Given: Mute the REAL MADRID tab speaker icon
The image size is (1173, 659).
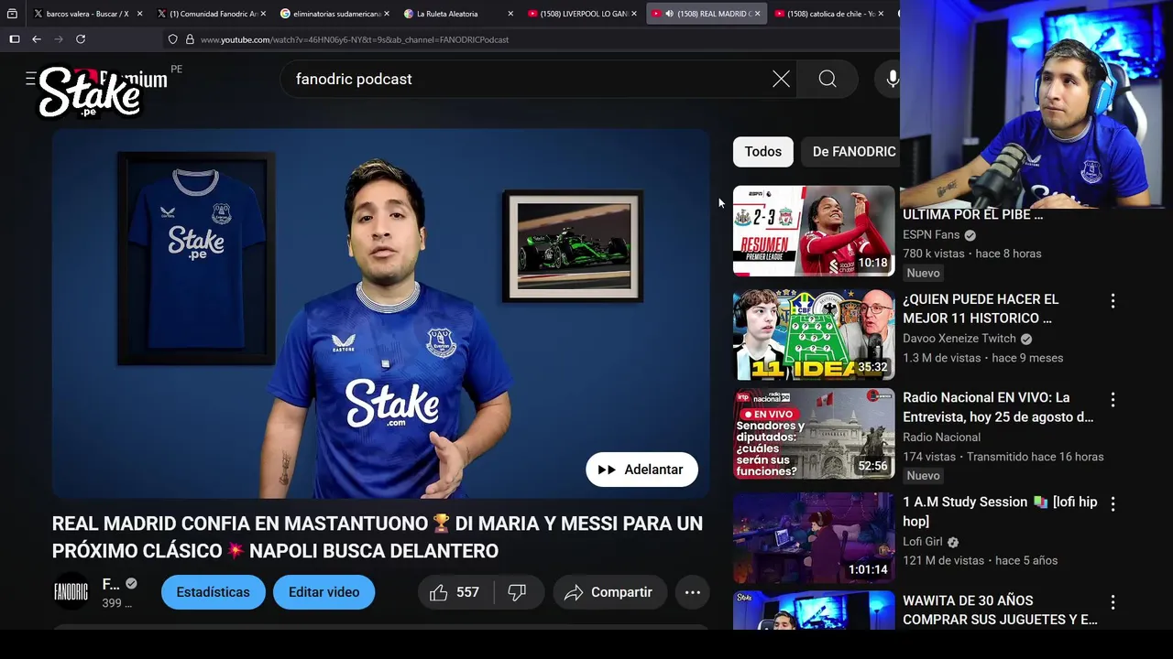Looking at the screenshot, I should pos(669,14).
